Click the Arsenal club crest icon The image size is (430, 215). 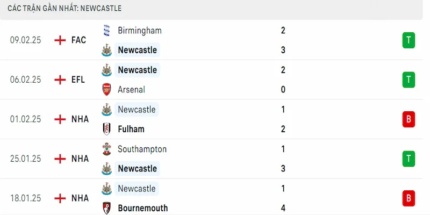tap(106, 90)
